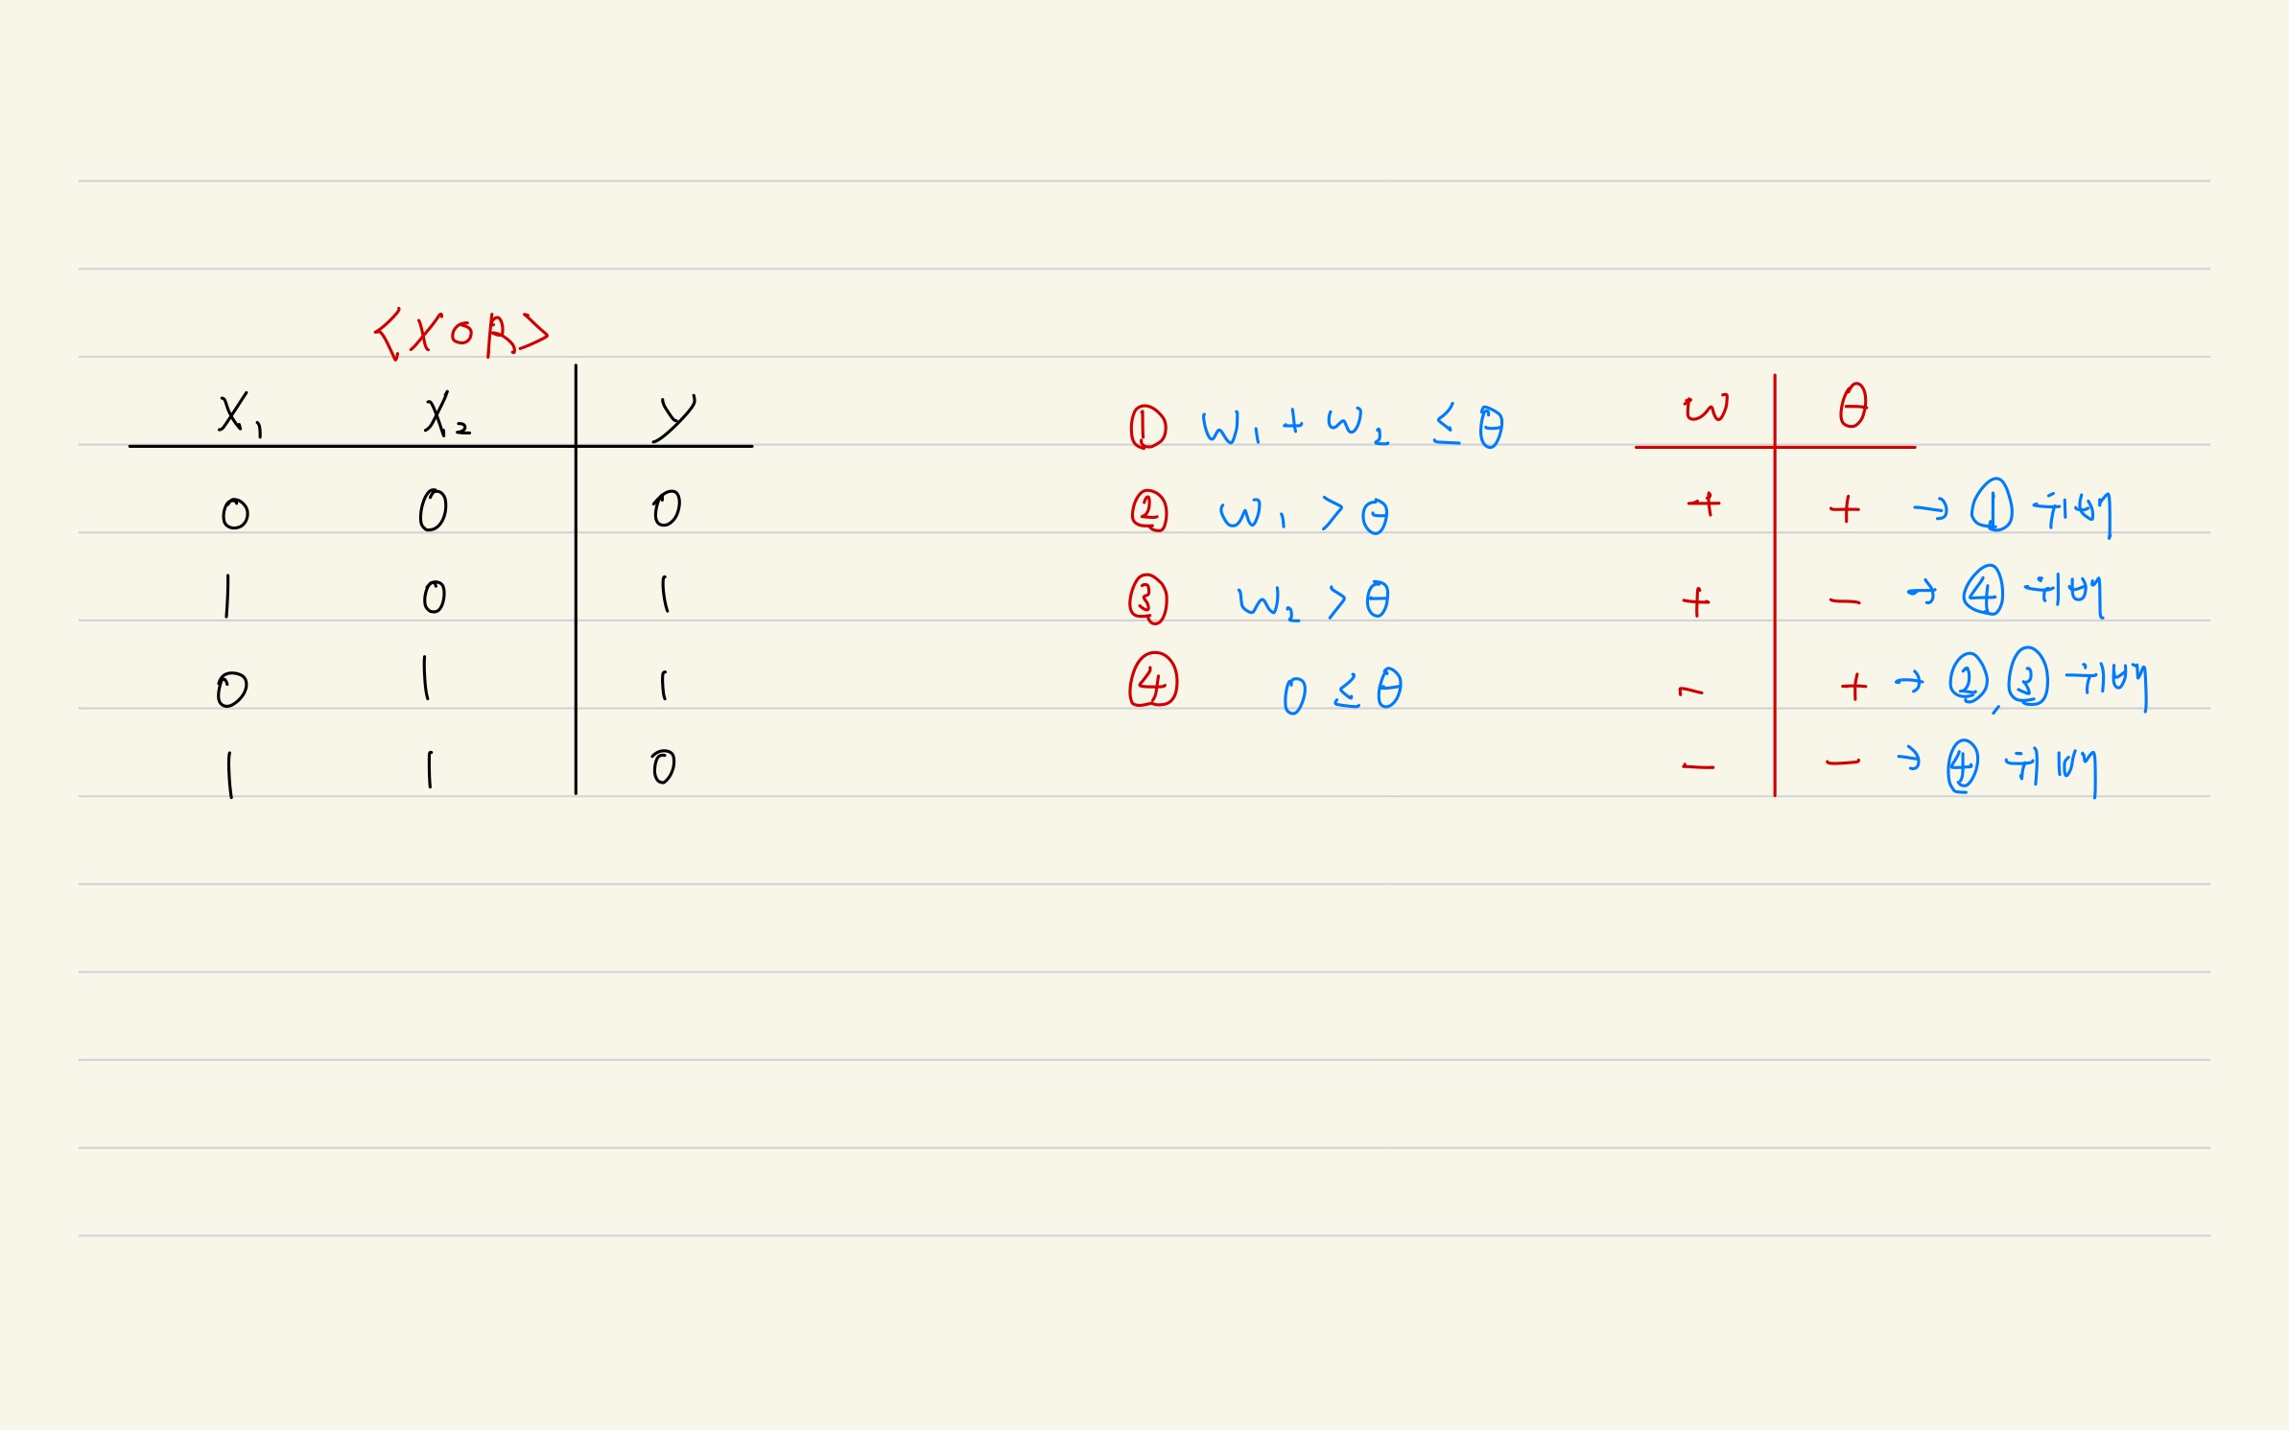Click the red w header in sign table
The height and width of the screenshot is (1430, 2289).
coord(1706,408)
